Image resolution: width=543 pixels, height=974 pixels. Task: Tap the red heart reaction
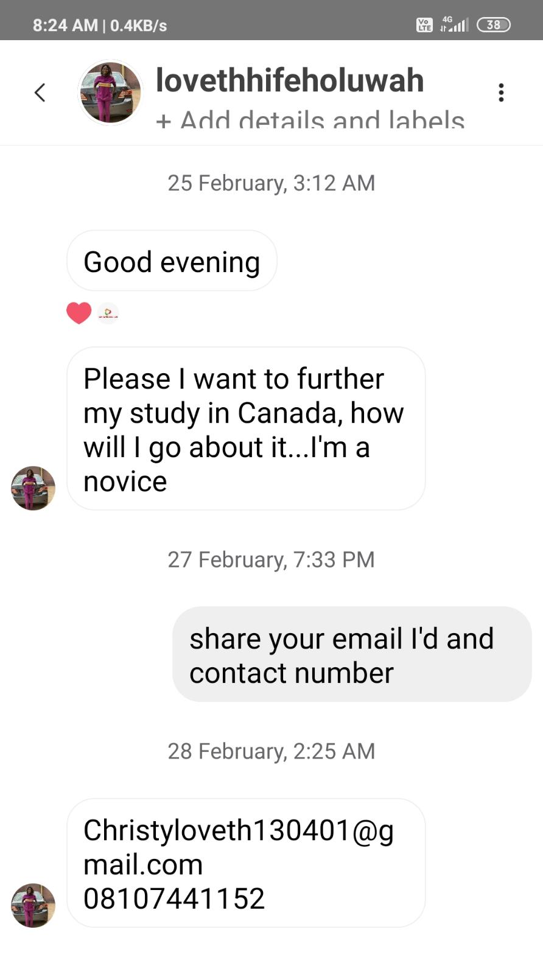(x=79, y=313)
